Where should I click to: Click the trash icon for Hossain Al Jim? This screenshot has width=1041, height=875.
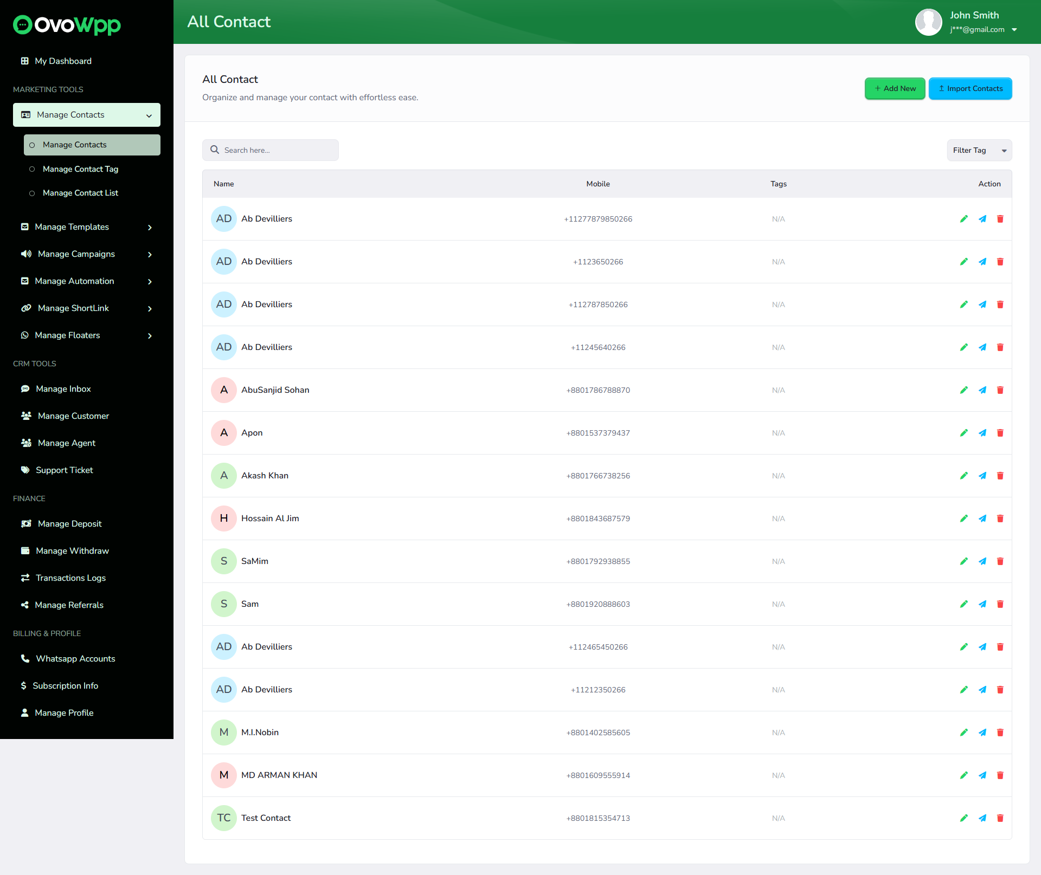coord(1000,518)
